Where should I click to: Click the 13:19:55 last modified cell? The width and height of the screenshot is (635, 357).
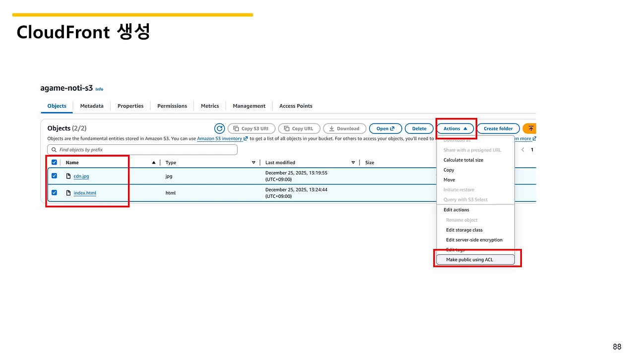(x=296, y=176)
